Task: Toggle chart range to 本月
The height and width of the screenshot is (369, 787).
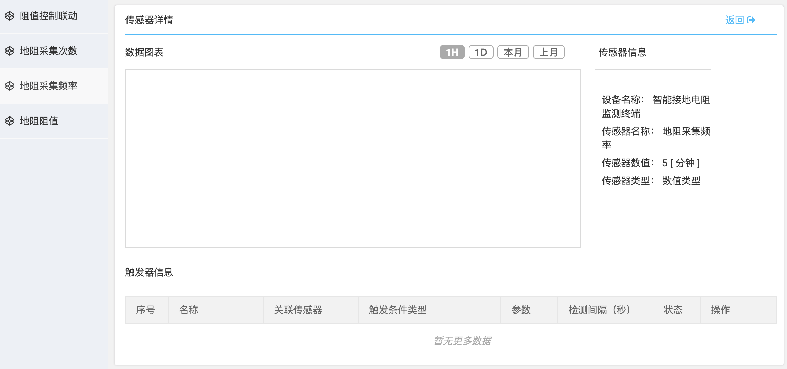Action: click(x=513, y=52)
